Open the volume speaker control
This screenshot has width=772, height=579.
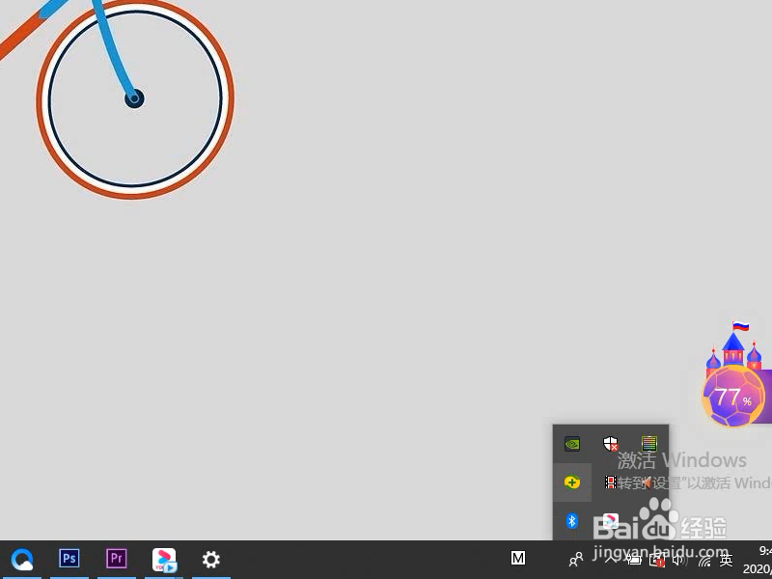coord(679,560)
